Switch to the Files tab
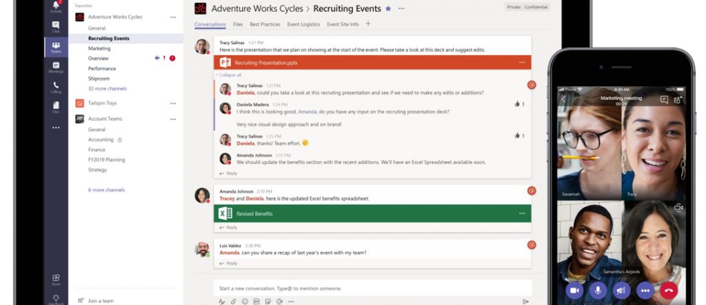 point(238,24)
